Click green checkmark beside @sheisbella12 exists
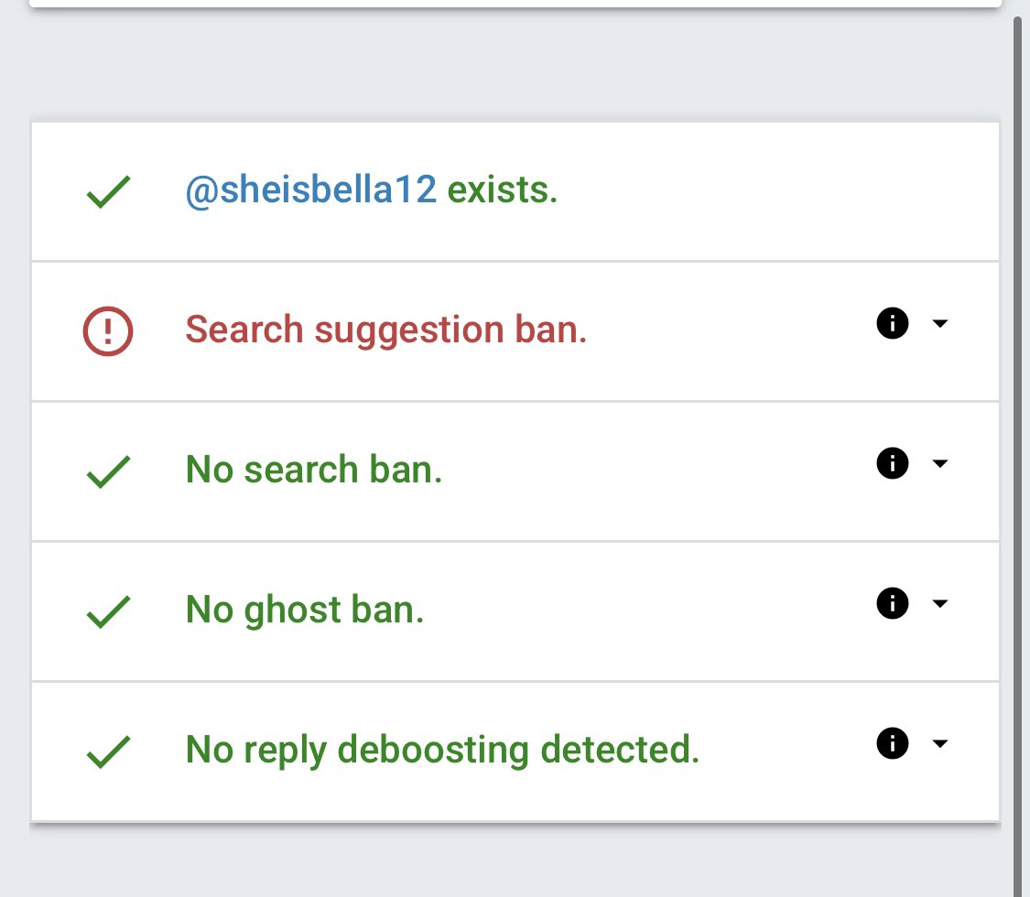The width and height of the screenshot is (1030, 897). pyautogui.click(x=108, y=192)
